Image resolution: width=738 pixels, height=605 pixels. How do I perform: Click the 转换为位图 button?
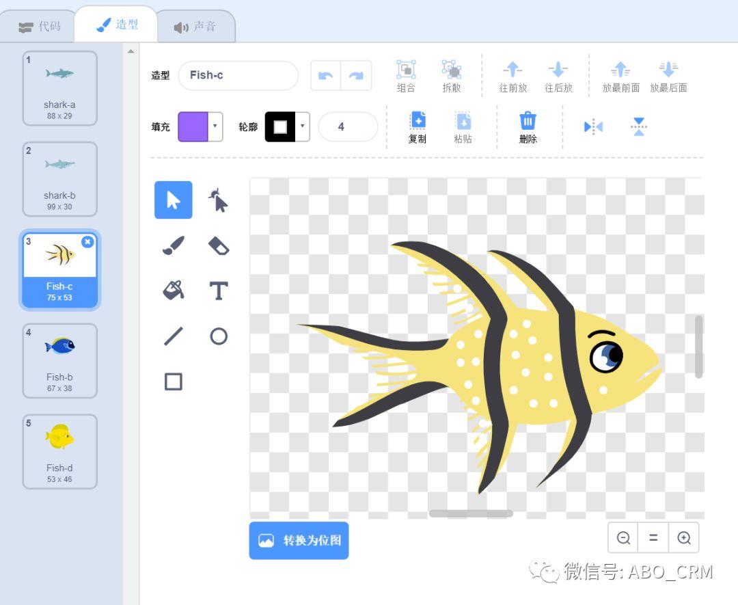(x=299, y=541)
